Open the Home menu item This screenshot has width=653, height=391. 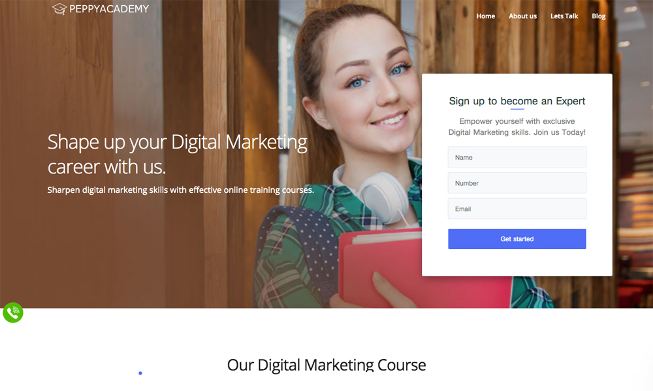pos(486,16)
